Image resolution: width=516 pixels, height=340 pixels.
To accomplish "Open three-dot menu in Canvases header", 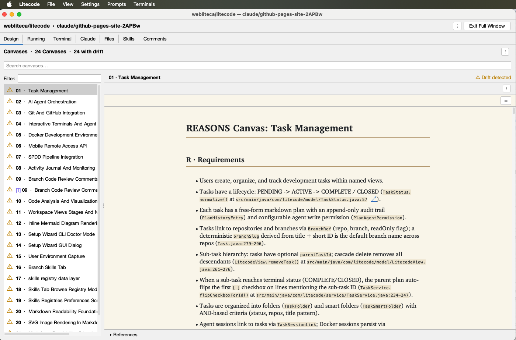I will point(505,52).
